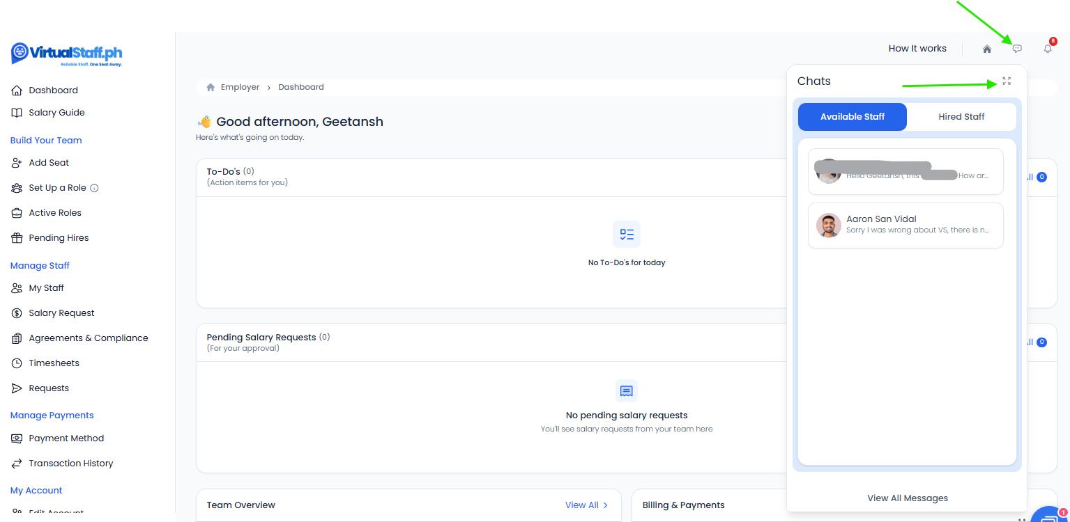
Task: Select the Available Staff tab
Action: coord(852,117)
